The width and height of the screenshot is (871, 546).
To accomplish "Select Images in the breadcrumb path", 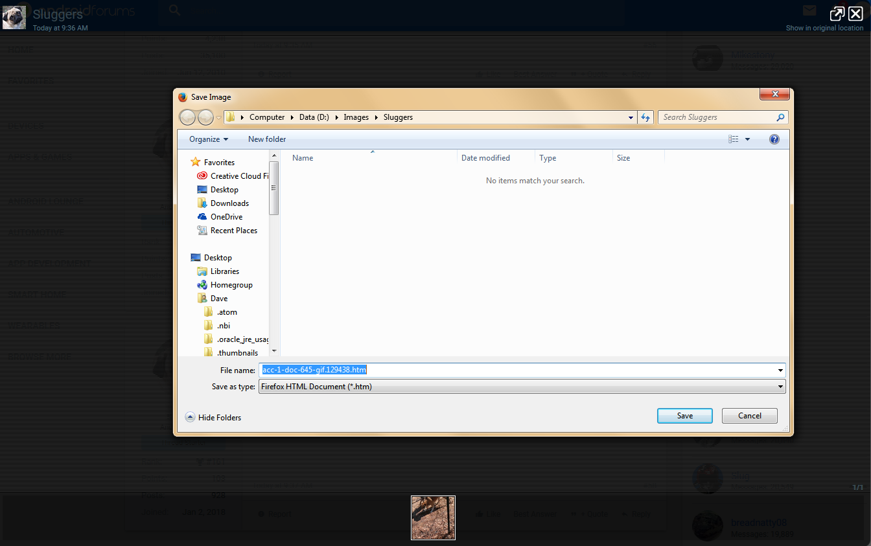I will pos(356,117).
